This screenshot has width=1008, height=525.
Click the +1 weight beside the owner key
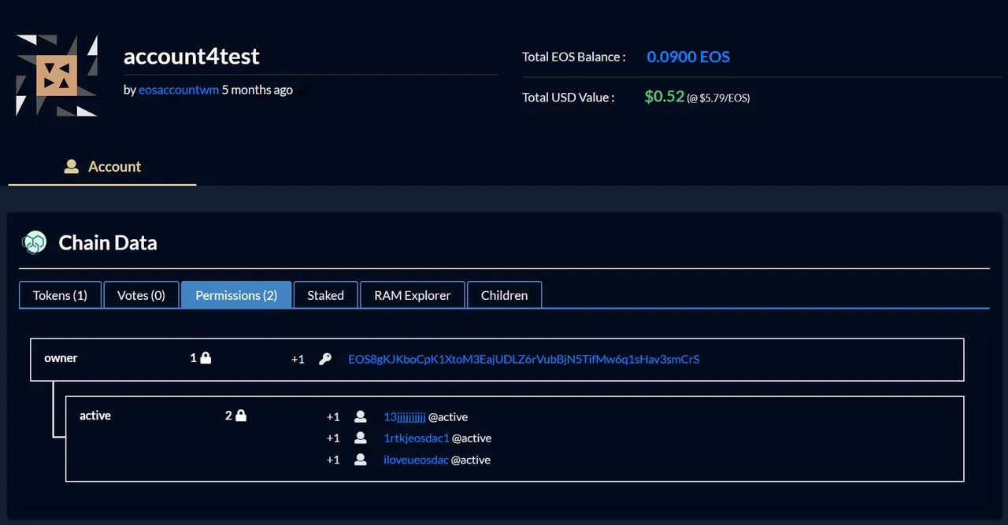pos(298,359)
